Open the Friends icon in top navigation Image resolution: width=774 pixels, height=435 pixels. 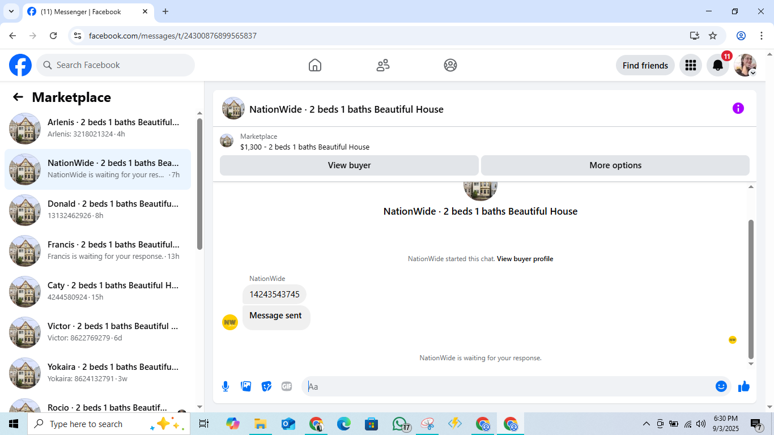point(383,65)
